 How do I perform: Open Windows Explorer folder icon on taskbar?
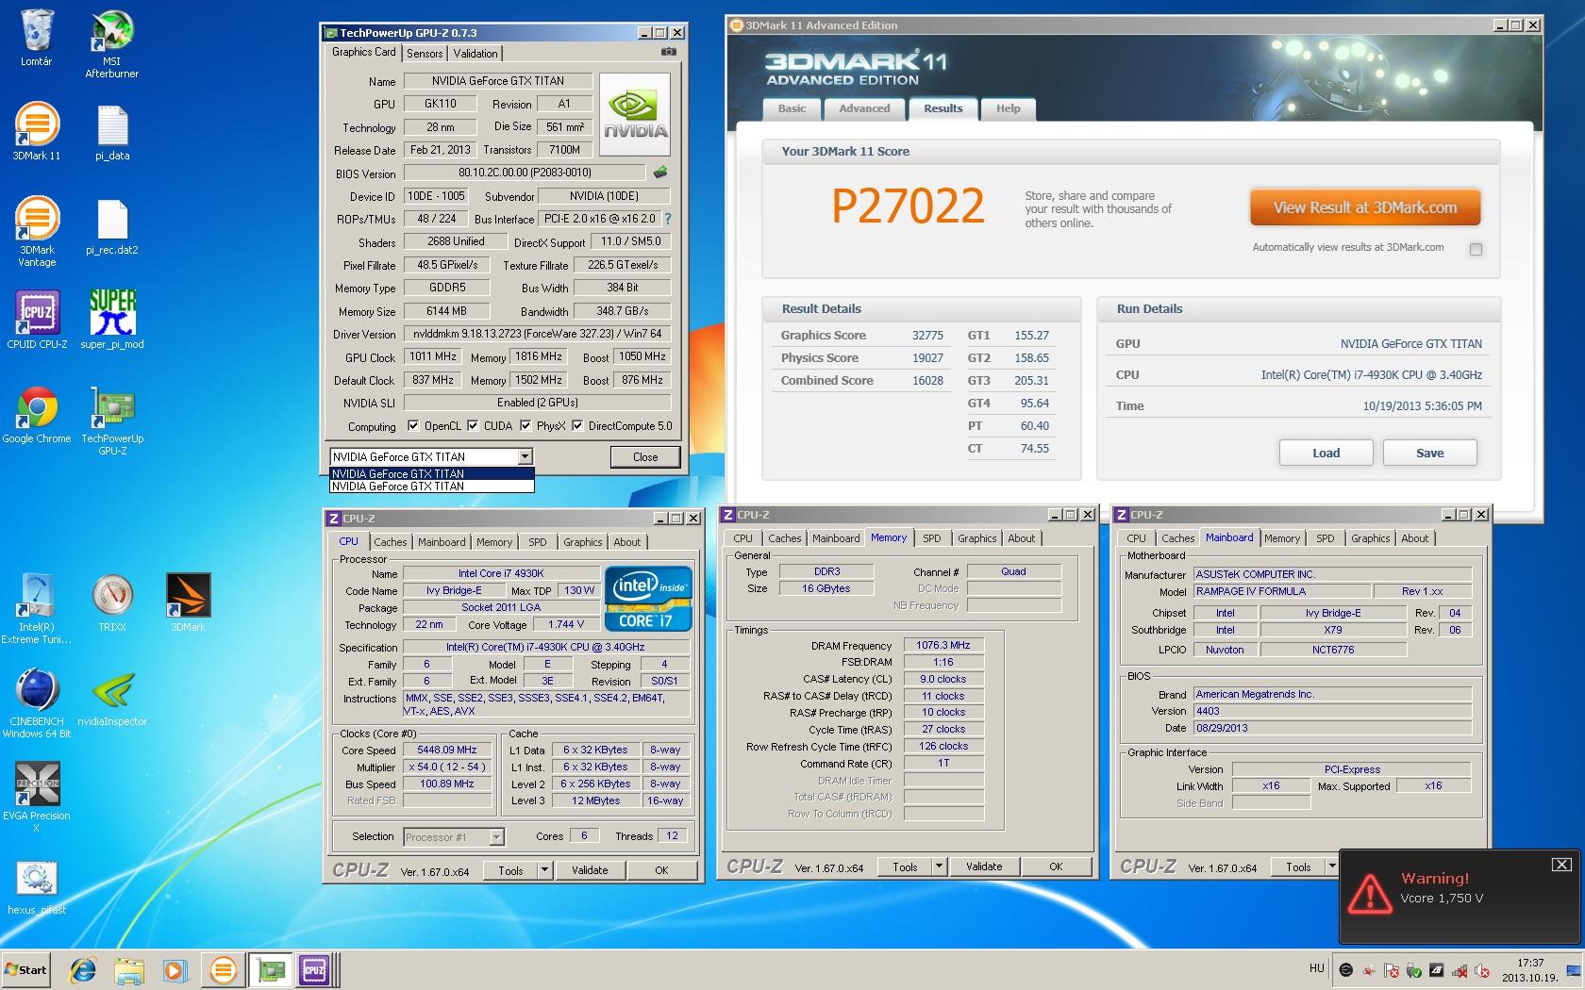pyautogui.click(x=129, y=969)
